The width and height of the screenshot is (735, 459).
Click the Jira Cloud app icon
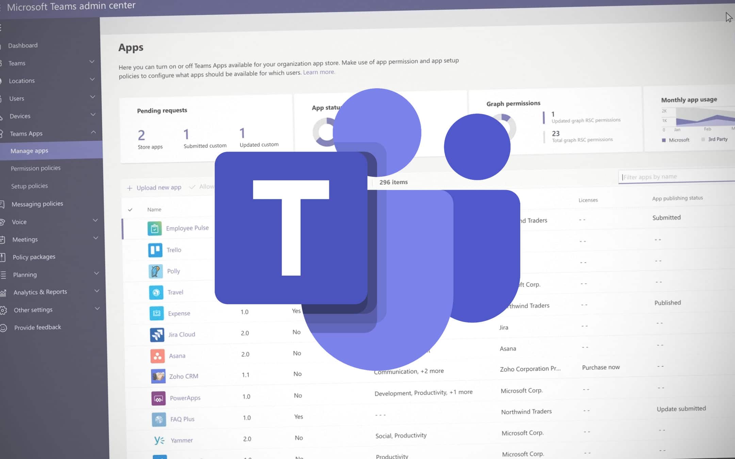157,334
